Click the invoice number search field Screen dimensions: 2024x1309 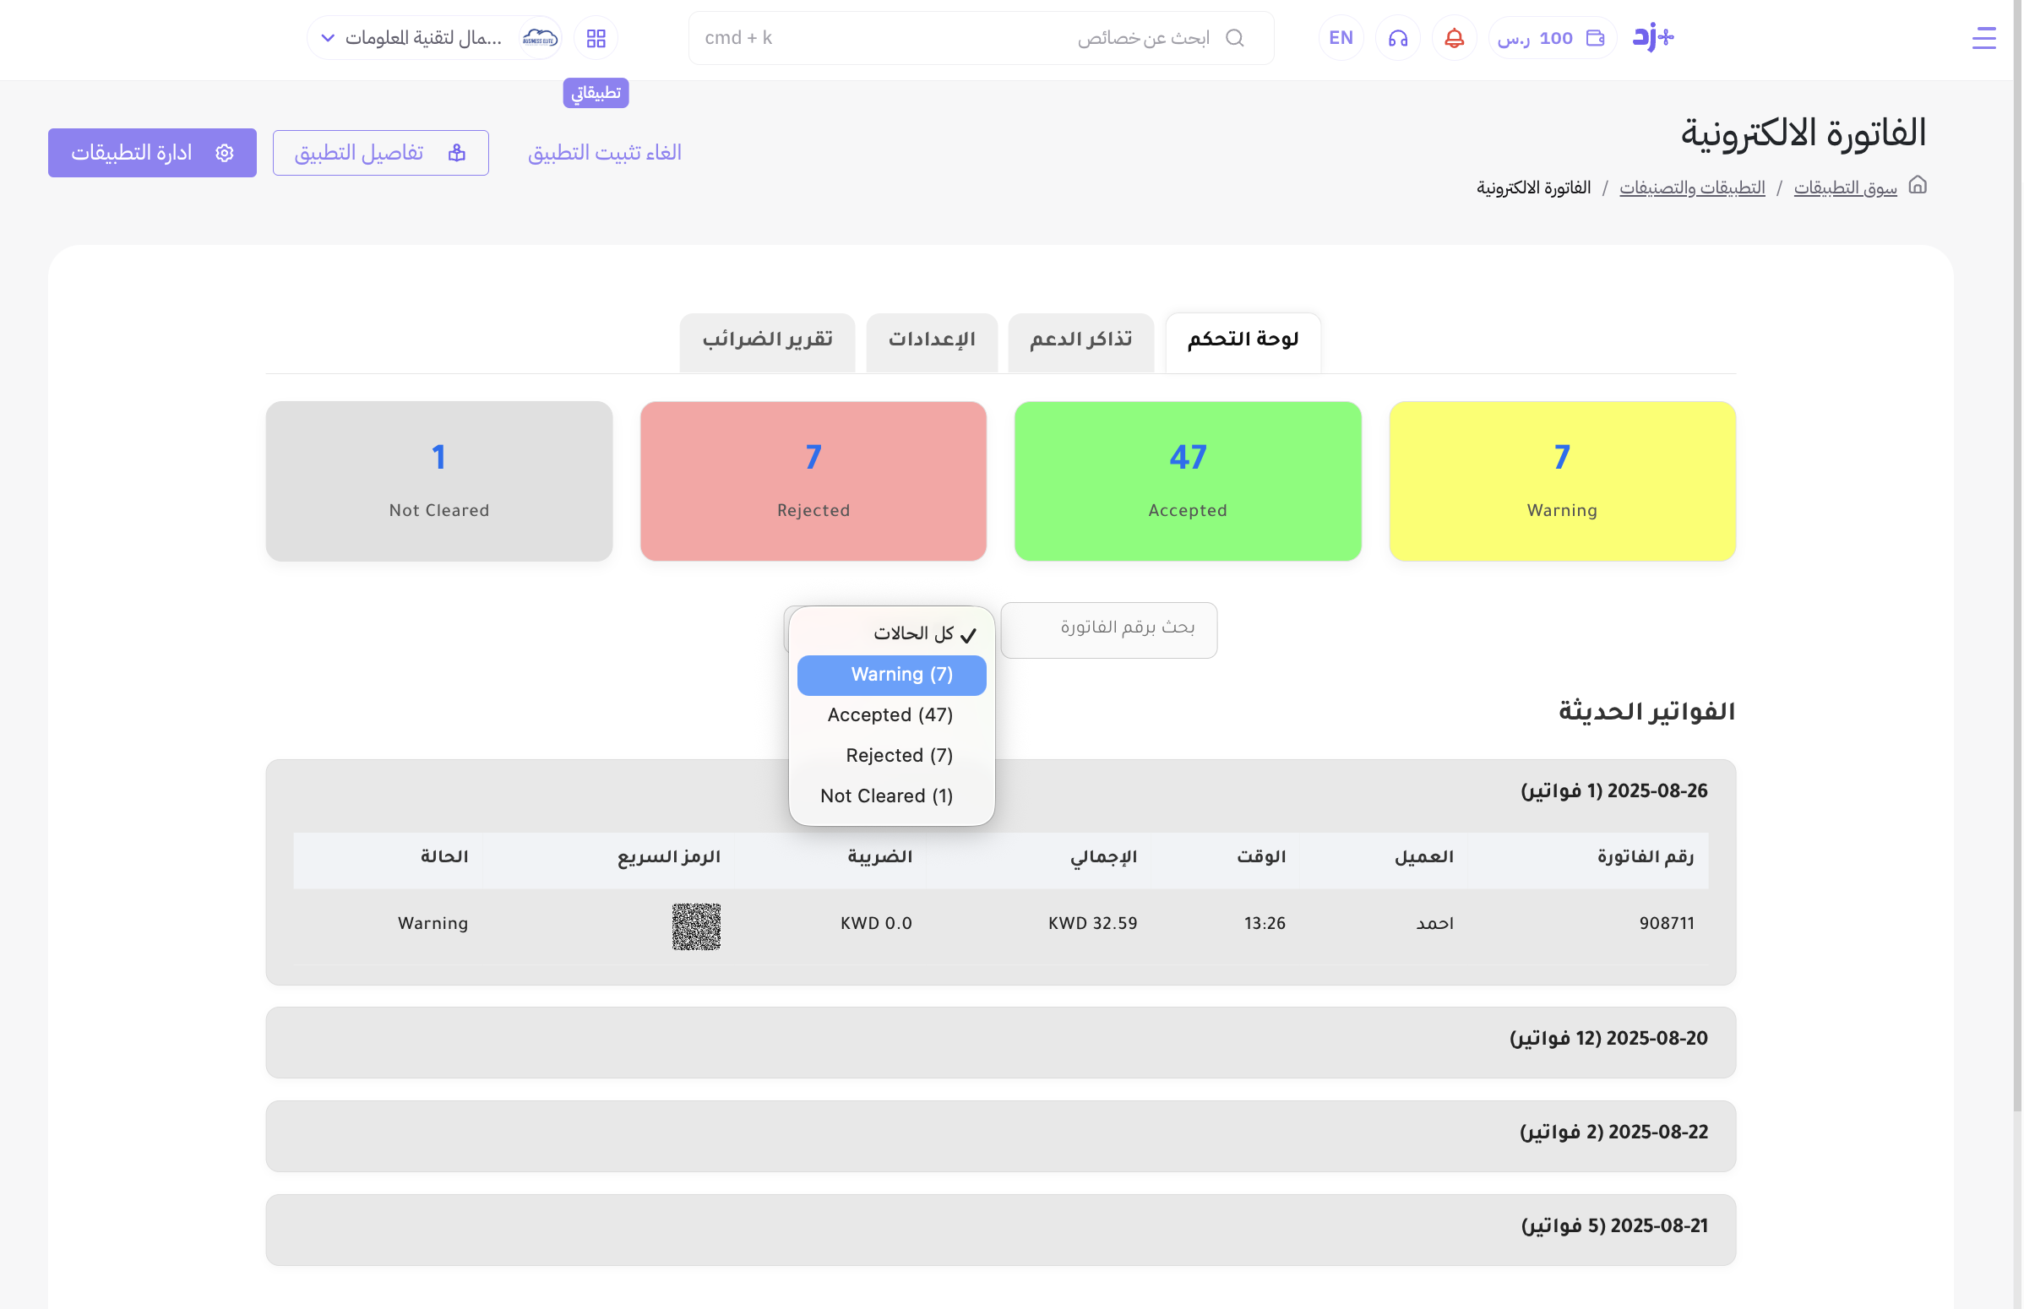[x=1107, y=629]
